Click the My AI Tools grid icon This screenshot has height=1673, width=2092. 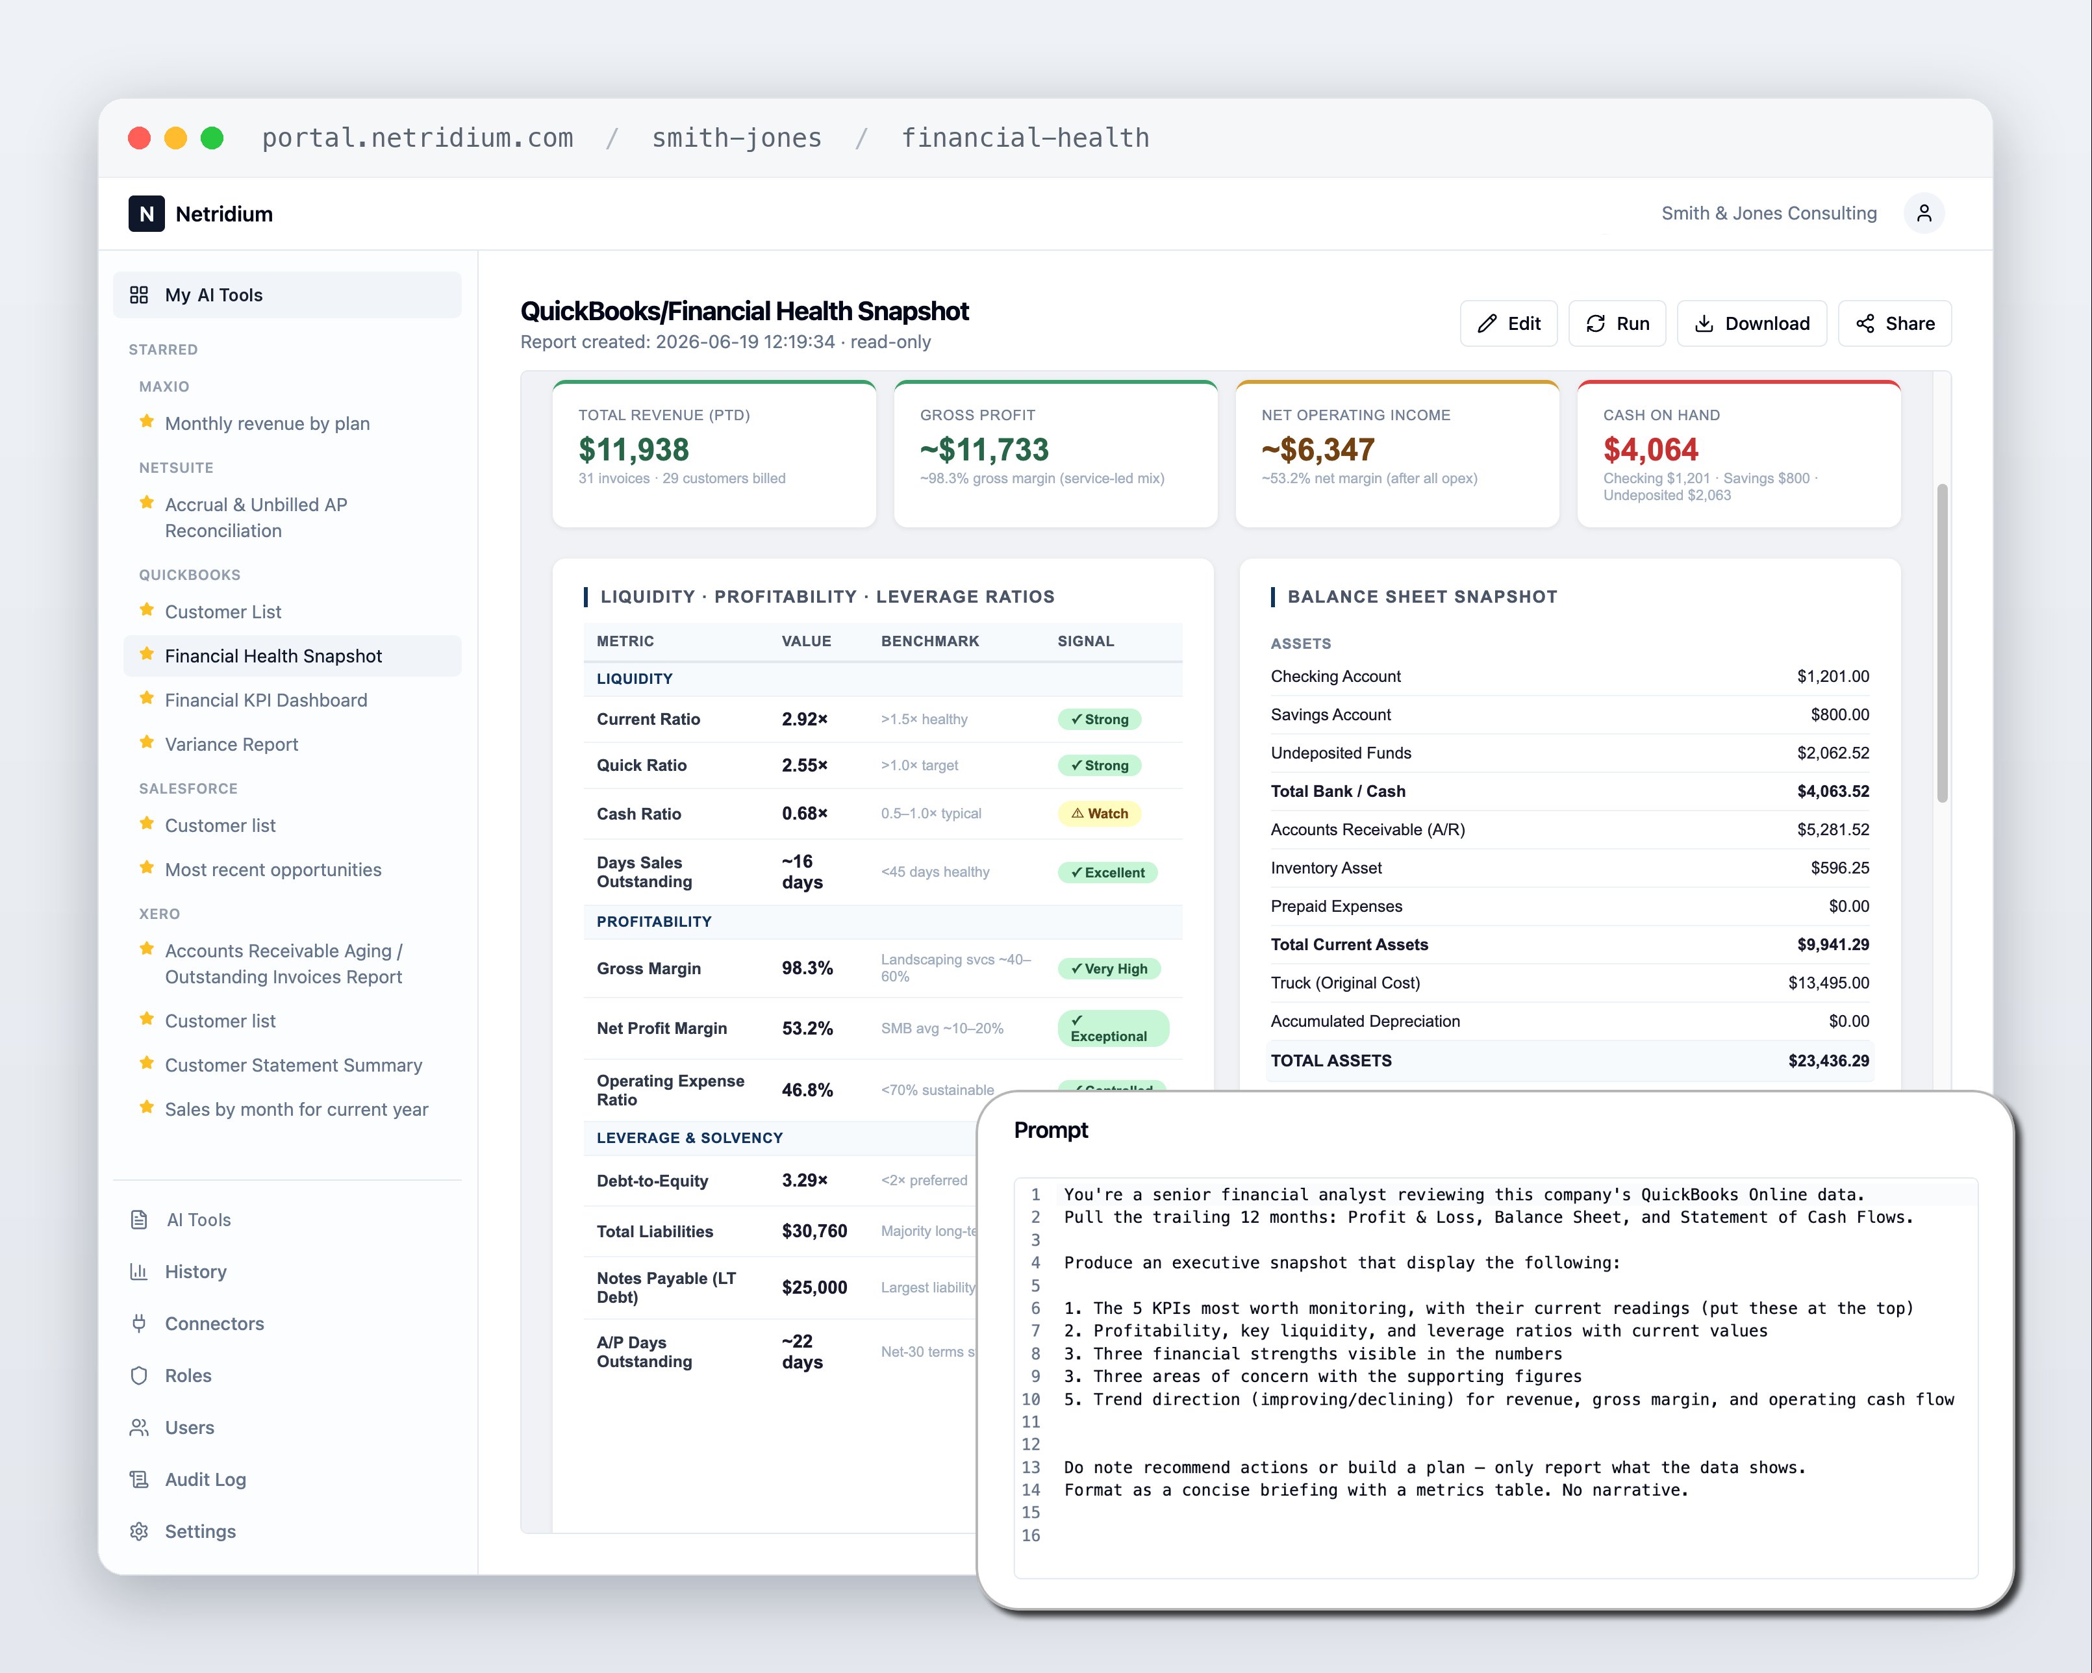[139, 295]
